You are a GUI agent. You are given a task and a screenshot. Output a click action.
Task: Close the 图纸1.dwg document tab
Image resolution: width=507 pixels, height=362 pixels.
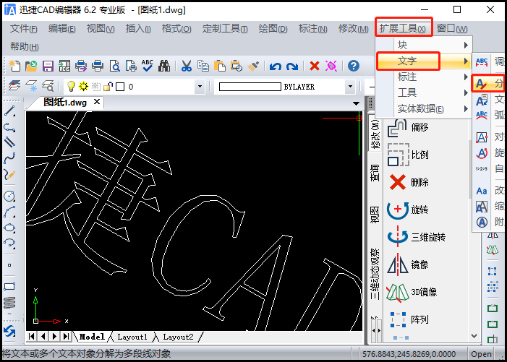[98, 102]
